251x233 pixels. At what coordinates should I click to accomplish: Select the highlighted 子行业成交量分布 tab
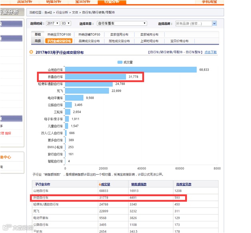pyautogui.click(x=59, y=41)
